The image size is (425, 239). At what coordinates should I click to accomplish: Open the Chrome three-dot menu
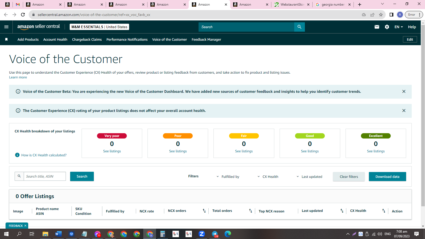tap(419, 15)
